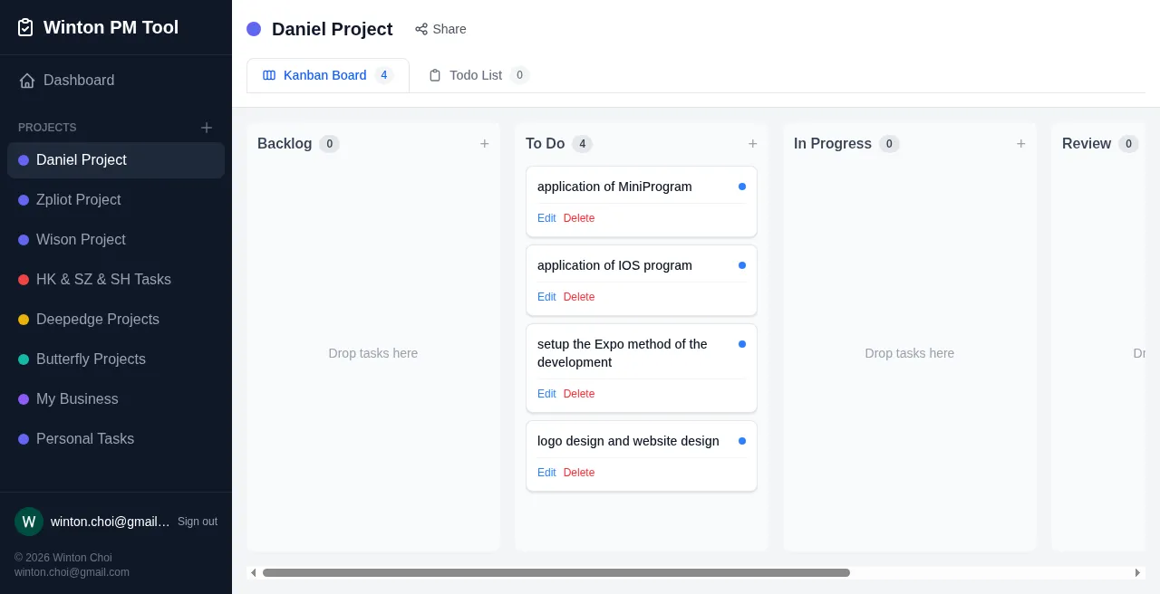This screenshot has height=594, width=1160.
Task: Open Deepedge Projects in sidebar
Action: point(116,320)
